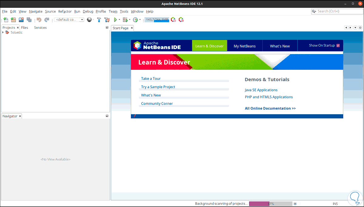
Task: Click the Search field in the top right
Action: (337, 11)
